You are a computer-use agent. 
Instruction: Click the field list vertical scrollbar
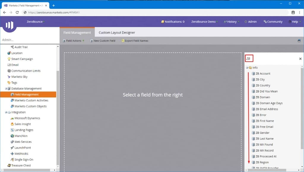point(302,109)
